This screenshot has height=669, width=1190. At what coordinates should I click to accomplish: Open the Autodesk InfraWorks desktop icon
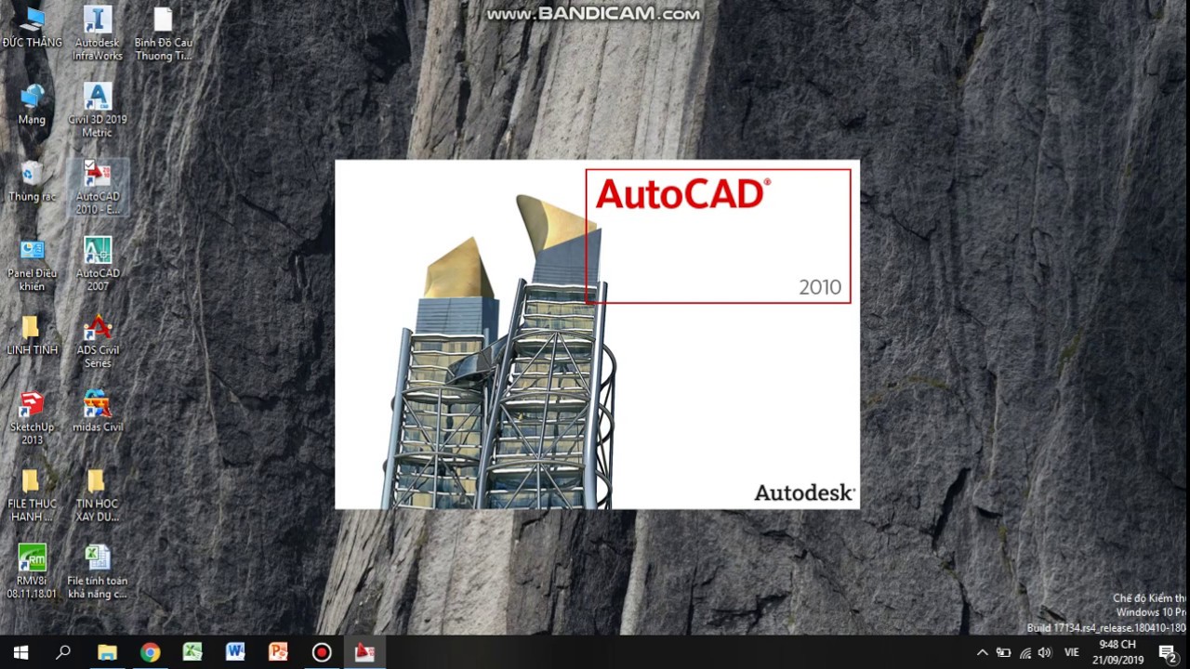(x=98, y=33)
